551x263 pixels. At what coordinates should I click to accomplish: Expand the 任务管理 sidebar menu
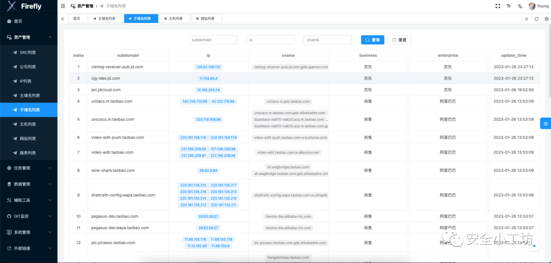[29, 168]
